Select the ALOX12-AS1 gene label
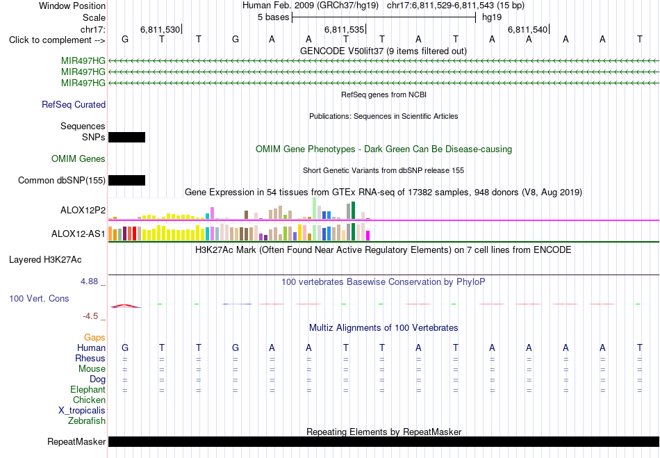Viewport: 660px width, 458px height. [79, 234]
